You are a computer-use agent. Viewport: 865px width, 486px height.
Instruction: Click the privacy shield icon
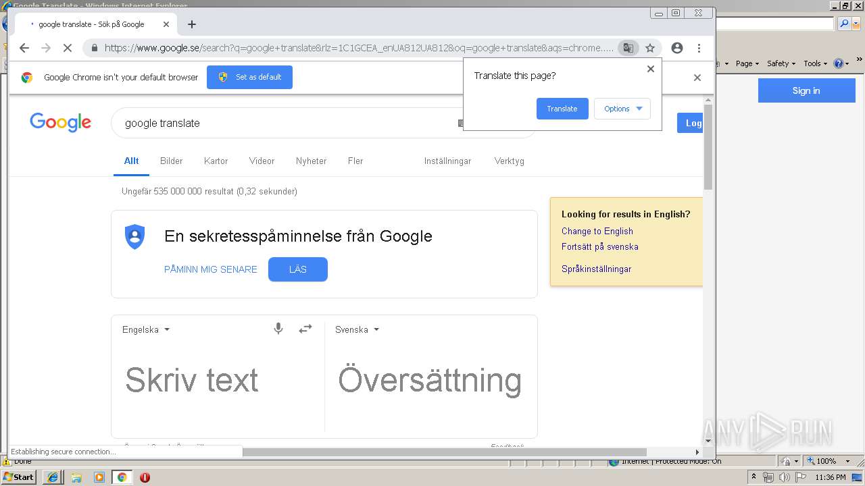pos(135,237)
